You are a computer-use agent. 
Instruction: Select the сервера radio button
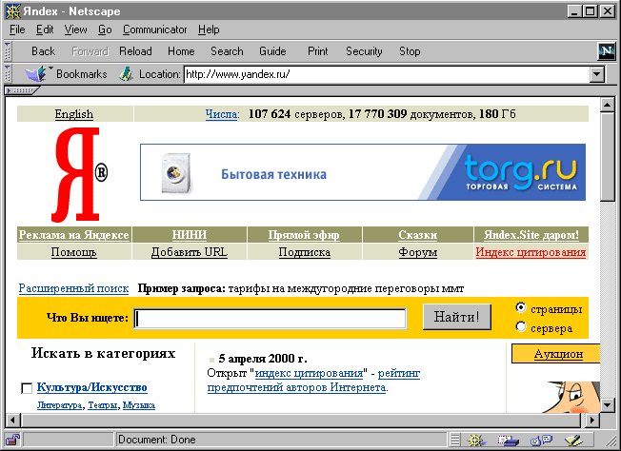[521, 326]
